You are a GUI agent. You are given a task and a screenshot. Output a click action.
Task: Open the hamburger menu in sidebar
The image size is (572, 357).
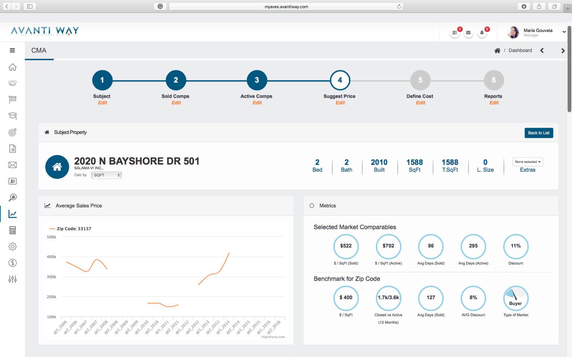(x=12, y=51)
